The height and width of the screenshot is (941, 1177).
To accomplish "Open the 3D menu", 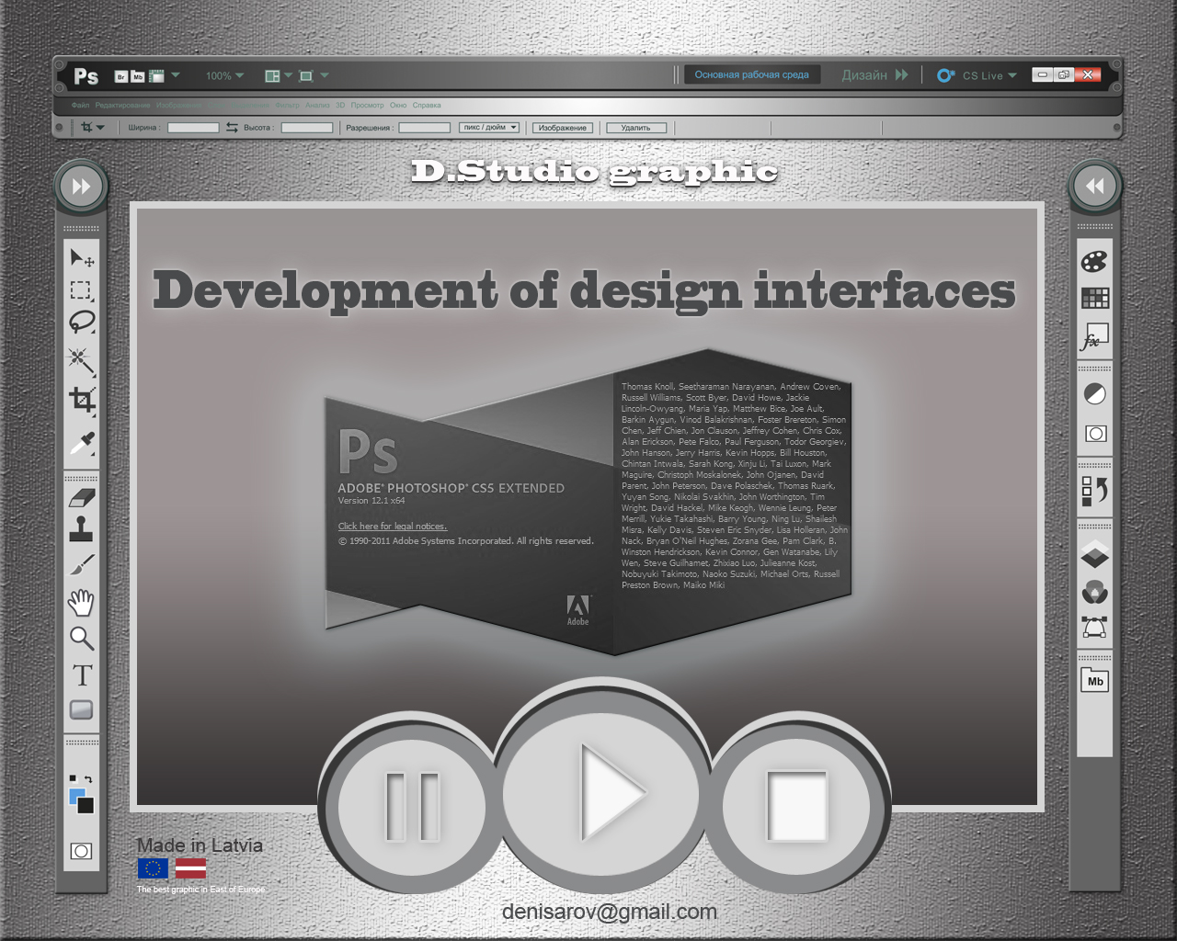I will tap(340, 106).
